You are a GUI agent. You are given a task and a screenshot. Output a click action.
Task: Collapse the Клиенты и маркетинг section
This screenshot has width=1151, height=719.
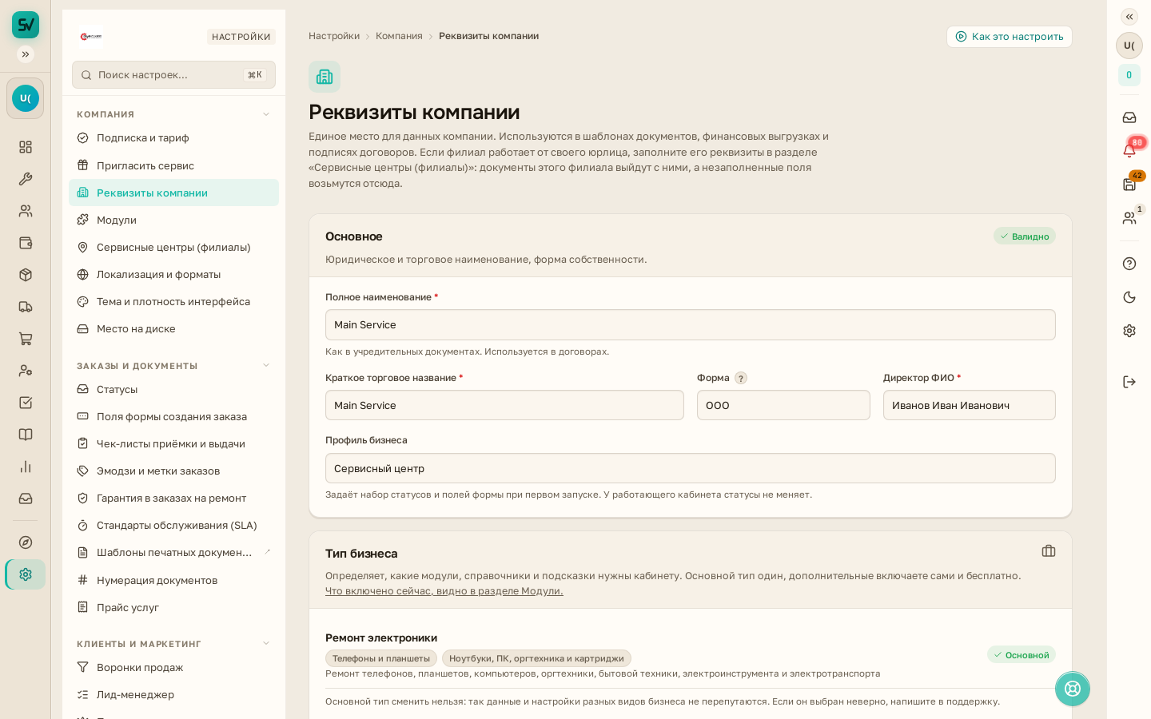pos(266,644)
